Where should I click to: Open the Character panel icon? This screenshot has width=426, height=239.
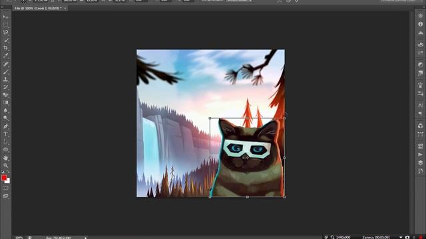click(x=420, y=105)
